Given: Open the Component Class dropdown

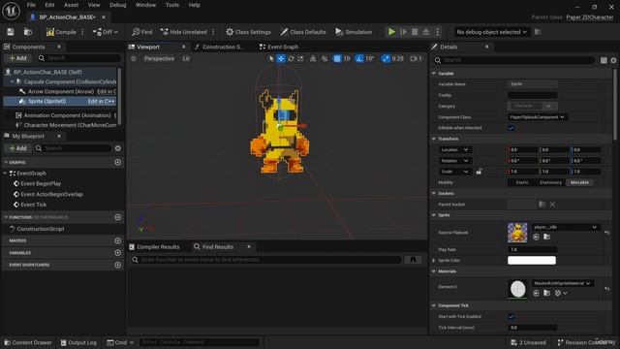Looking at the screenshot, I should (x=538, y=117).
